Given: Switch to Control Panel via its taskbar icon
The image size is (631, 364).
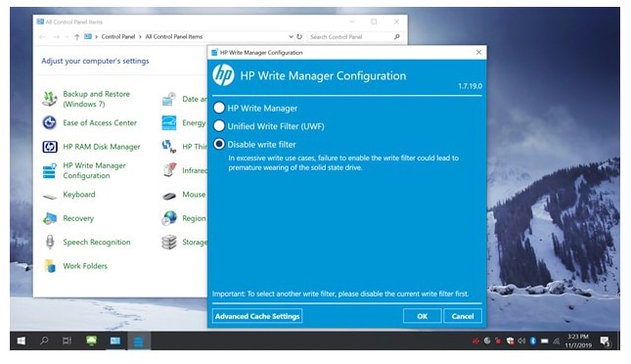Looking at the screenshot, I should coord(115,341).
